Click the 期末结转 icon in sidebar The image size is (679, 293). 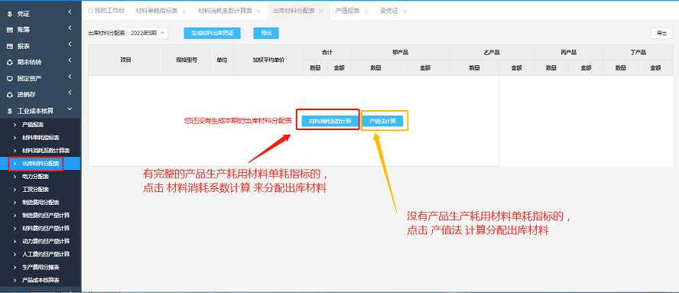9,63
